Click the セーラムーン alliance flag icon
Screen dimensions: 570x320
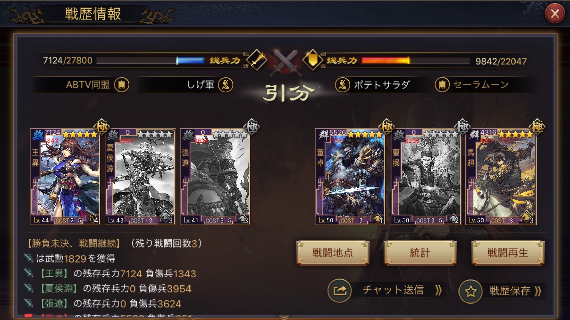(442, 85)
